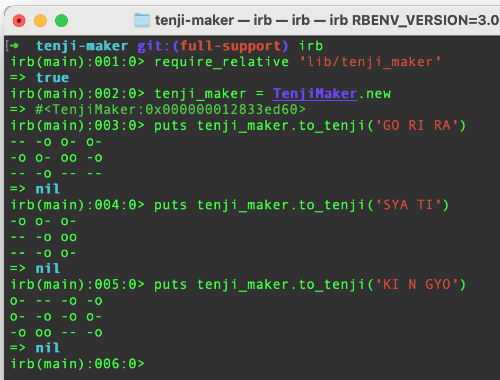Screen dimensions: 500x380
Task: Click the object id '#<TenjiMaker:0x000000012833ed60>'
Action: point(171,110)
